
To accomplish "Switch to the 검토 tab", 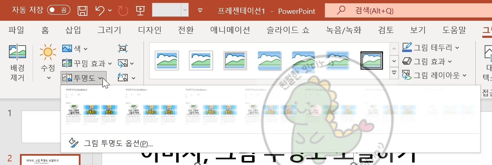I will 386,30.
